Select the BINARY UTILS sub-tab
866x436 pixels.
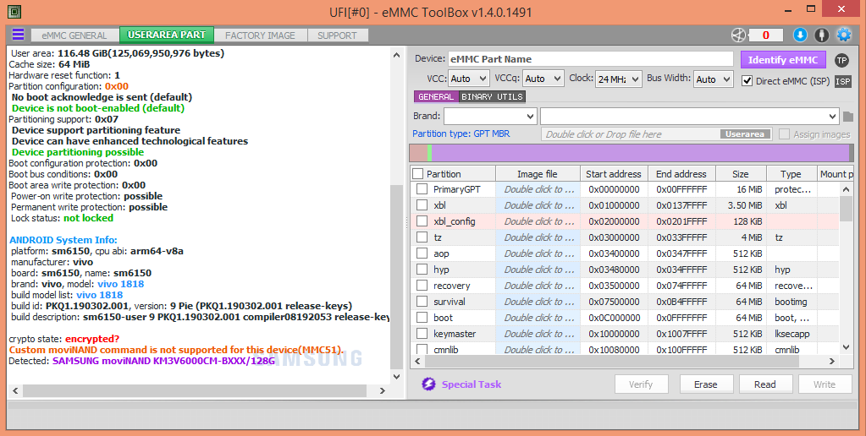[x=492, y=96]
